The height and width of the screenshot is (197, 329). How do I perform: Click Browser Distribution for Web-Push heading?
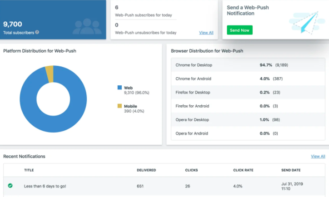point(207,51)
